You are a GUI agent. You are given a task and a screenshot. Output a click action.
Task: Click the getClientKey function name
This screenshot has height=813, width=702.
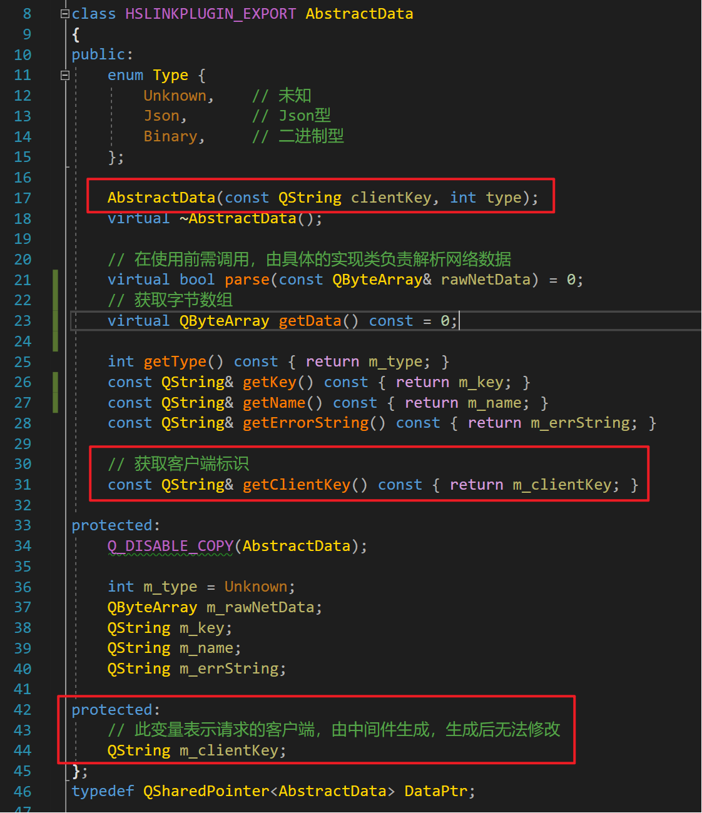click(296, 485)
